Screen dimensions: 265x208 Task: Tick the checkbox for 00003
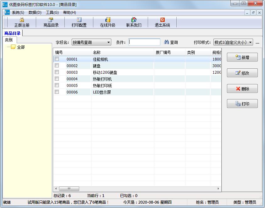click(57, 72)
